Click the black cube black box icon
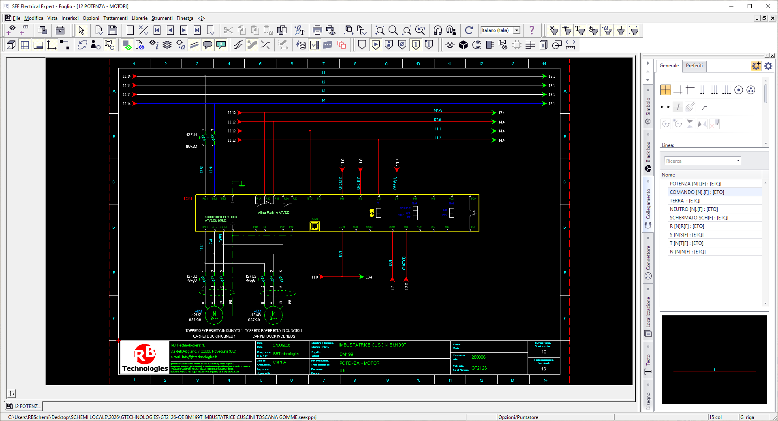The width and height of the screenshot is (778, 421). point(463,45)
